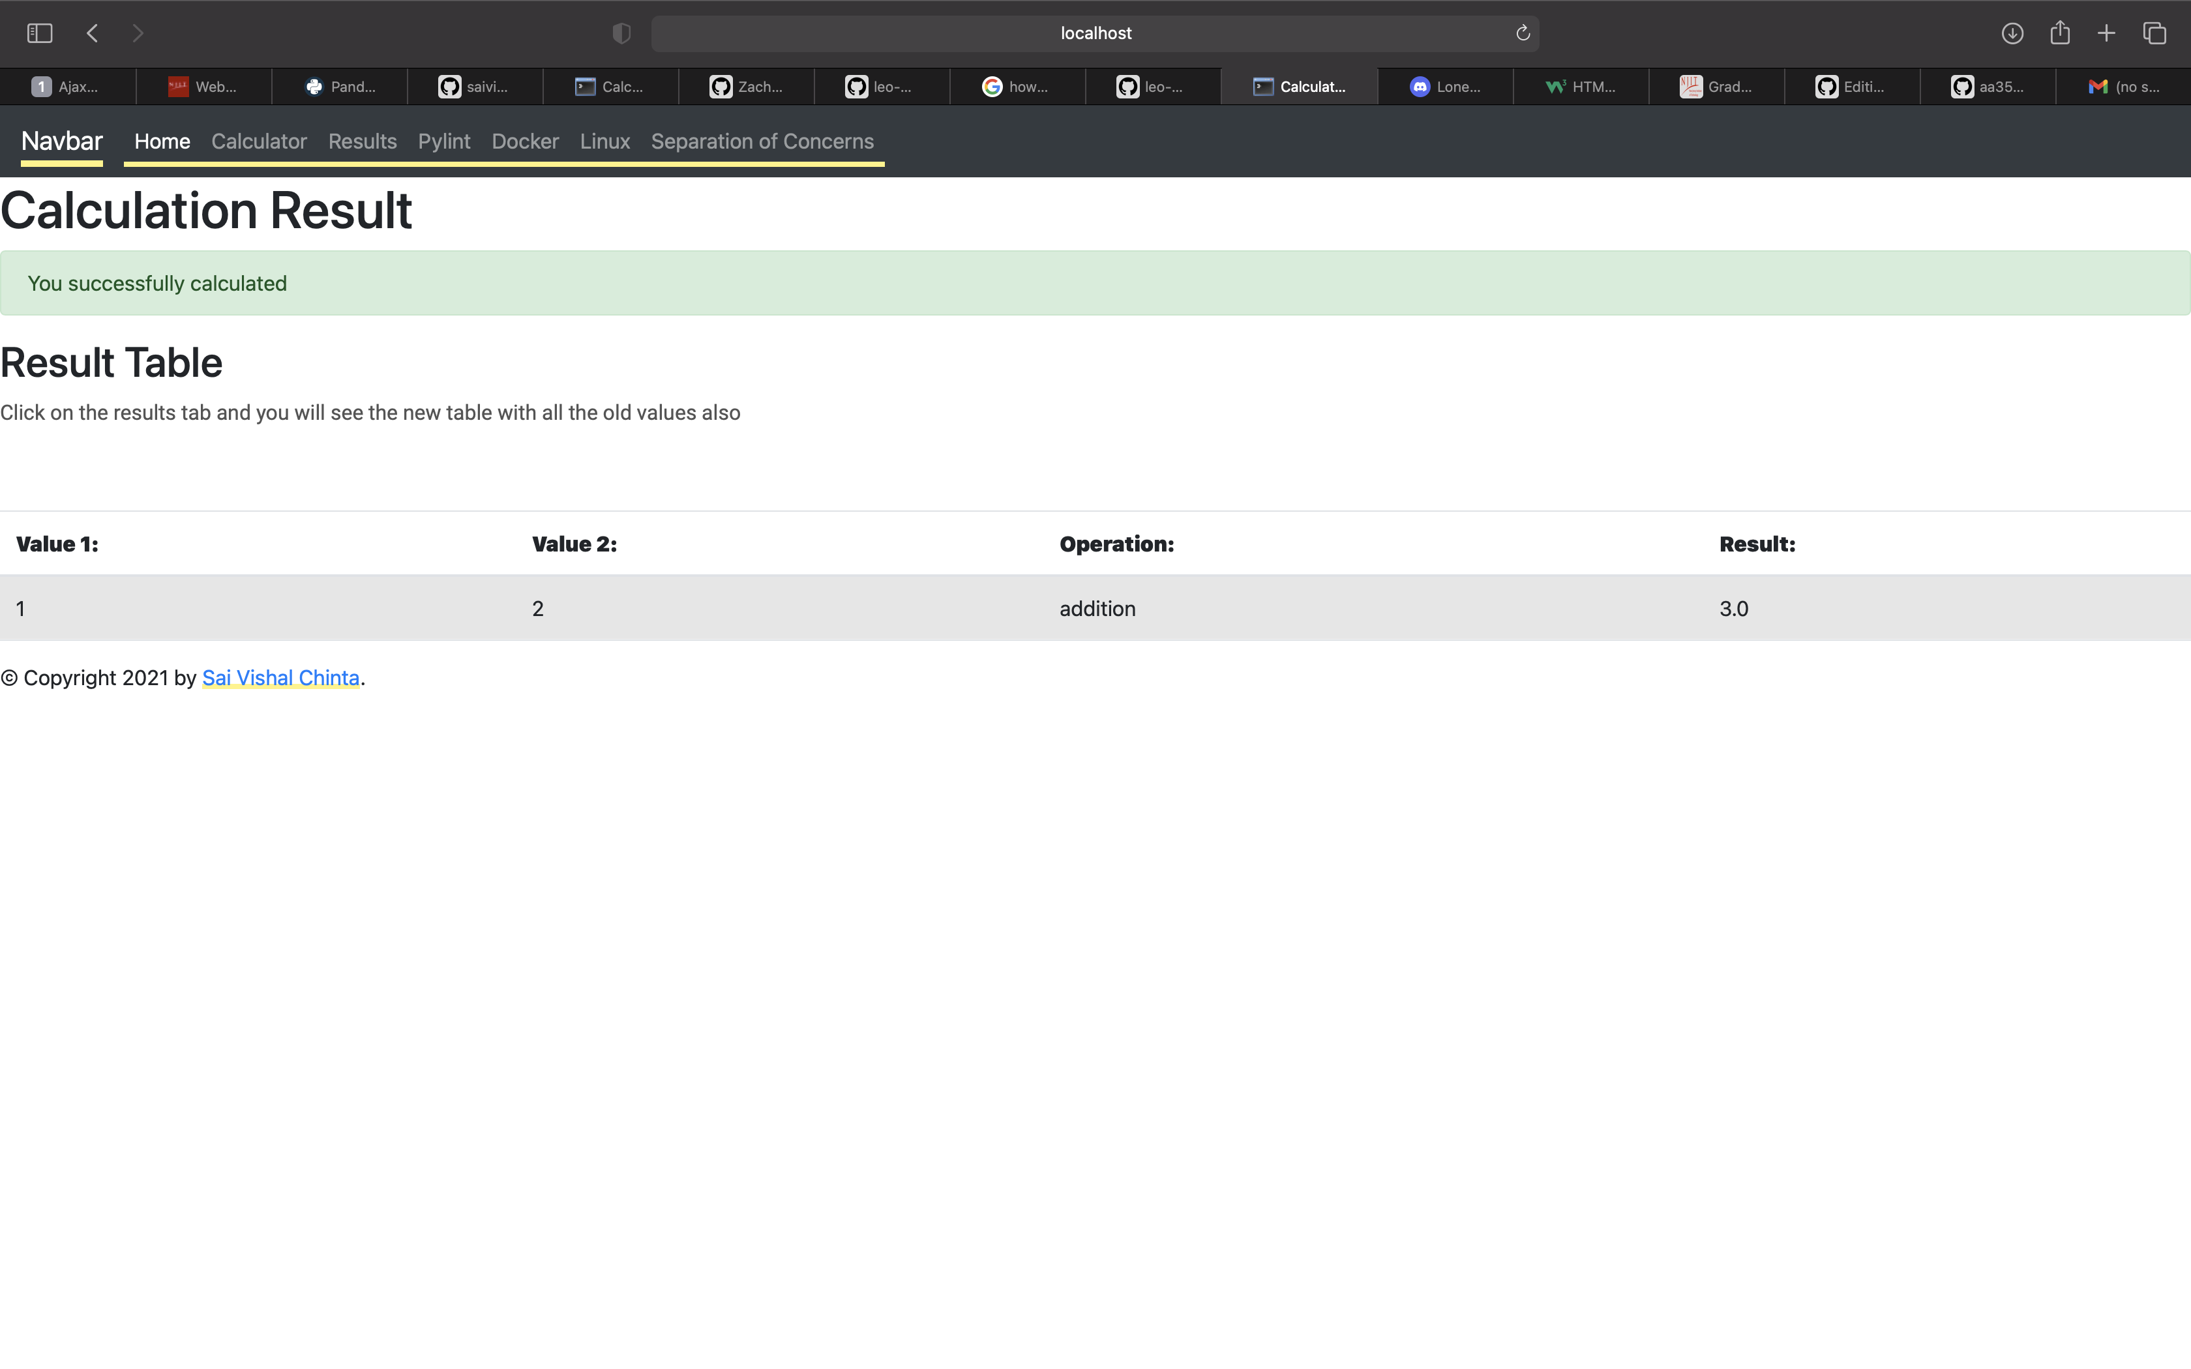The image size is (2191, 1369).
Task: Switch to the Discord Lone tab
Action: coord(1445,86)
